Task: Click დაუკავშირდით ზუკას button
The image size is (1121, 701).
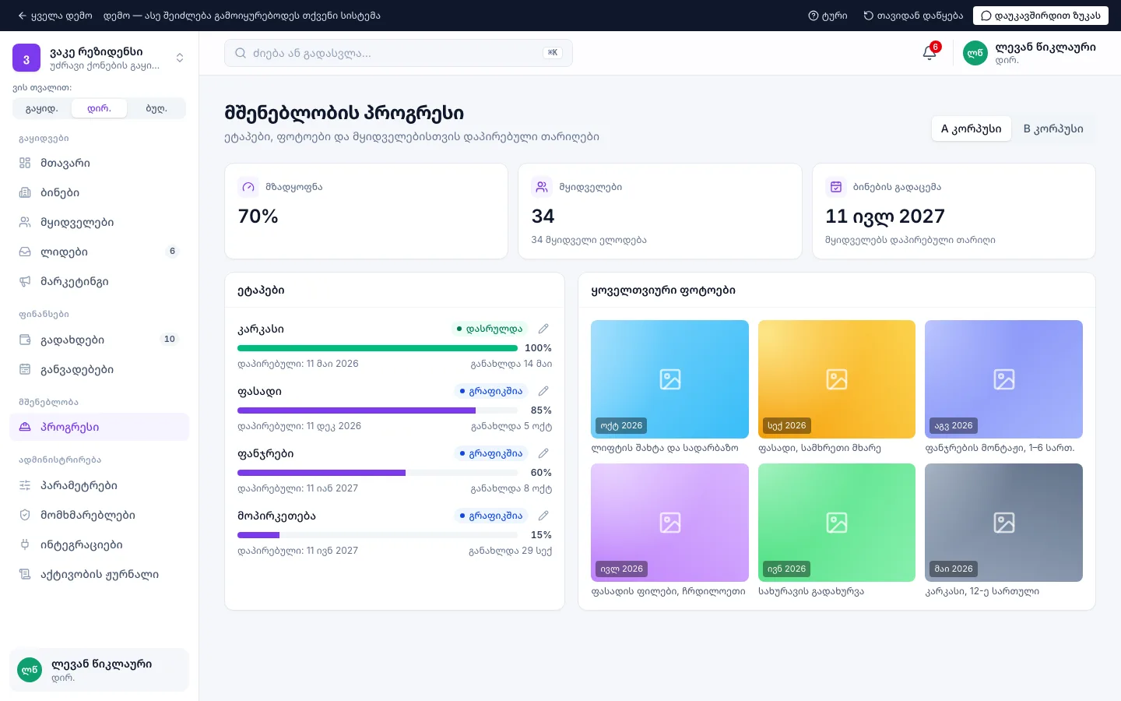Action: tap(1041, 16)
